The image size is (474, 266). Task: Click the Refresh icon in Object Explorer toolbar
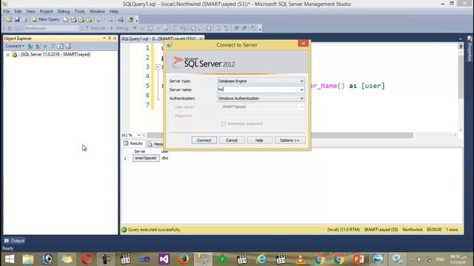click(x=61, y=46)
